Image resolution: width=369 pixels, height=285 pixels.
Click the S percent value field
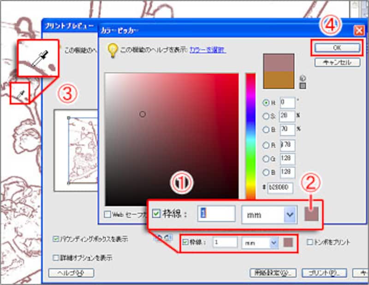click(x=287, y=116)
